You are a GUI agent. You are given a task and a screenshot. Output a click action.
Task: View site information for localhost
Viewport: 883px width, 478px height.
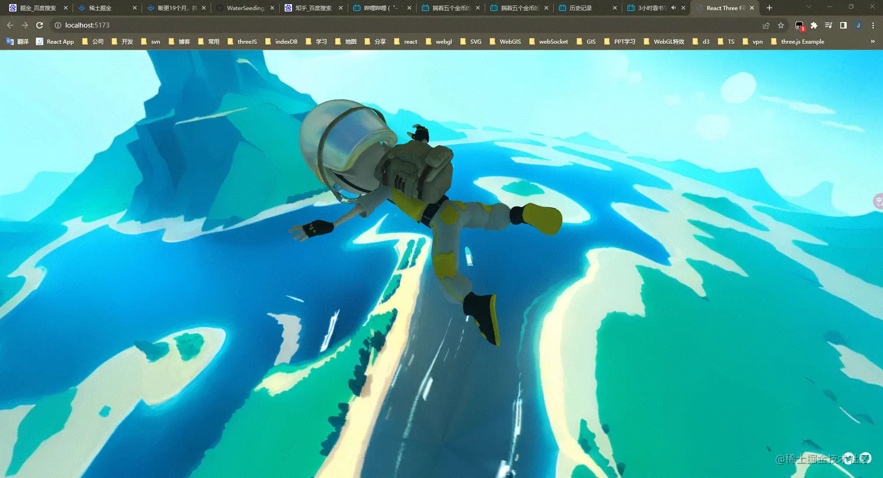click(x=58, y=25)
